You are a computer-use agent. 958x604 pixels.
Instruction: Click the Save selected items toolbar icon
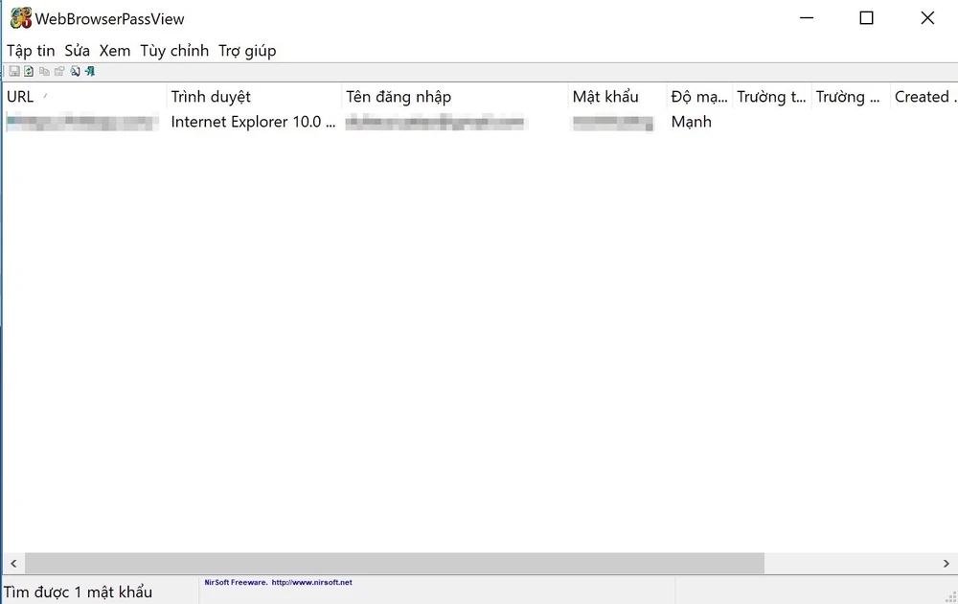coord(13,71)
